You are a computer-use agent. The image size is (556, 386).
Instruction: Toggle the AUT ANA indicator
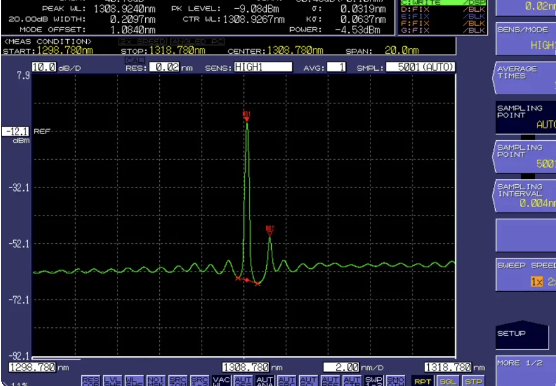pos(265,381)
